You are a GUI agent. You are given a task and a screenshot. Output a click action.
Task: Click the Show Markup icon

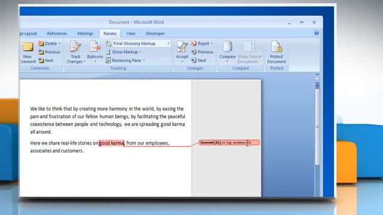108,52
